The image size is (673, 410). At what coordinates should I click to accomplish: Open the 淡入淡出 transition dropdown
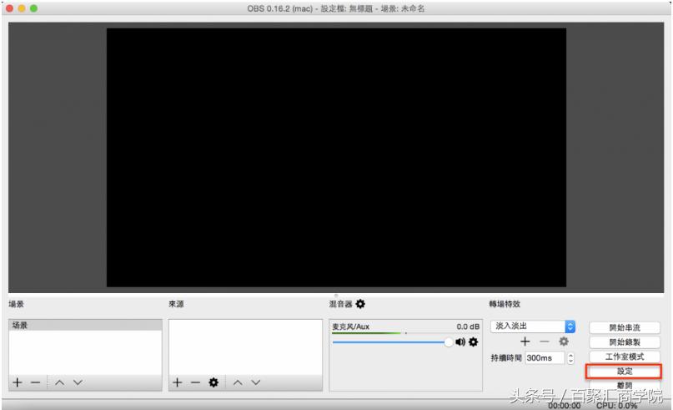tap(533, 326)
